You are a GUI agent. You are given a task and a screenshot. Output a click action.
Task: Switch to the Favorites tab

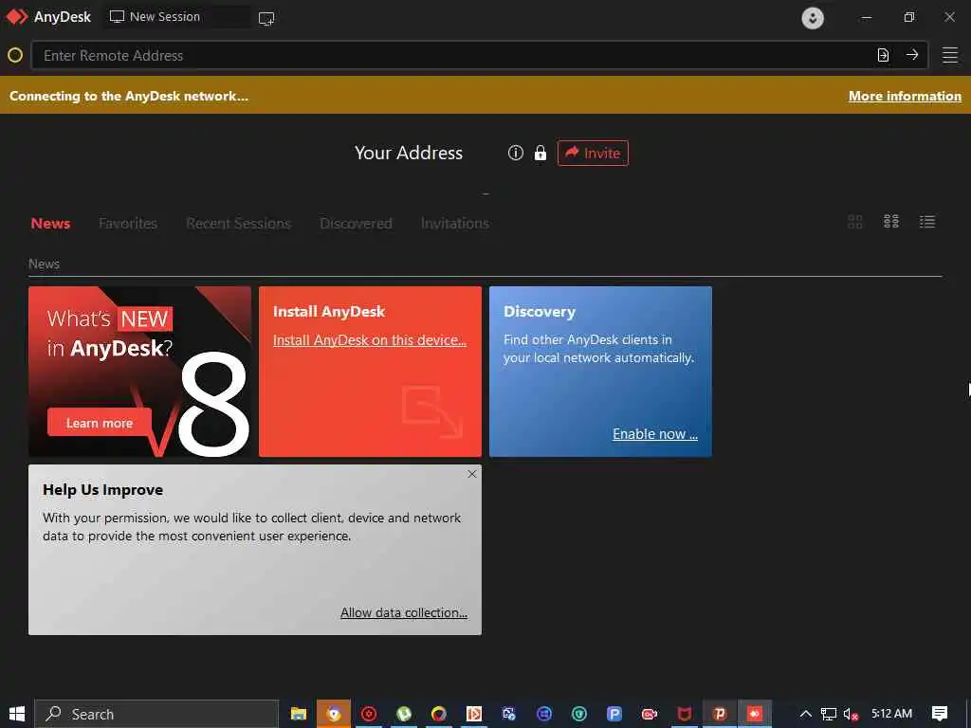click(x=128, y=224)
